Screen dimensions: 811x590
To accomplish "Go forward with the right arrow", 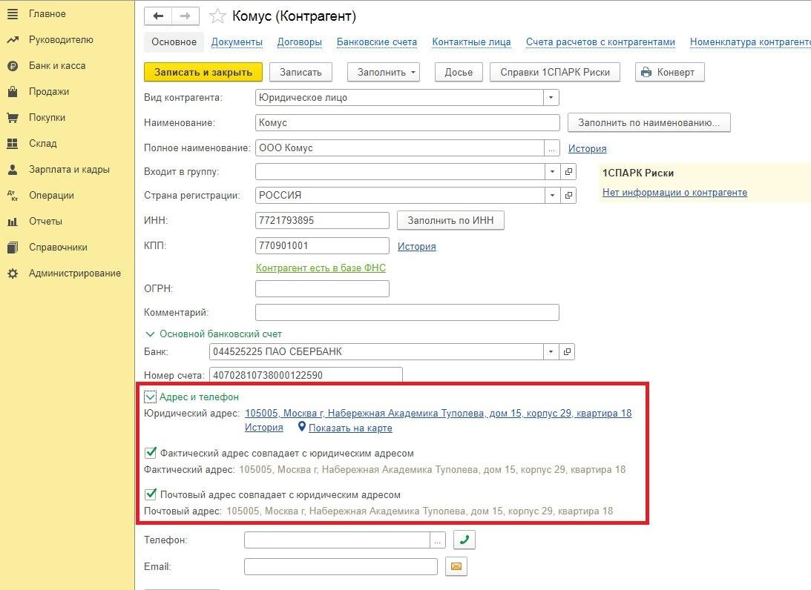I will (185, 16).
